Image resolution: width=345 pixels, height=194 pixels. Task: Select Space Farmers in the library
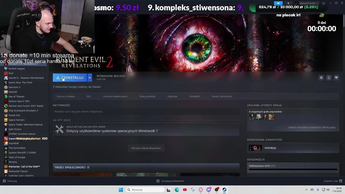point(16,120)
